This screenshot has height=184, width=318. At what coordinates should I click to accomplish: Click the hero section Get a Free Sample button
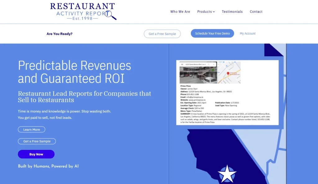37,141
